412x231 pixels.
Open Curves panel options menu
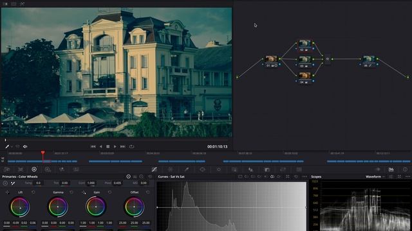coord(304,177)
